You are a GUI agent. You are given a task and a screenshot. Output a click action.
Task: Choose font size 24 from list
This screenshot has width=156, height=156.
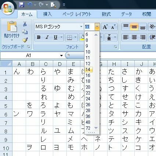pos(89,99)
